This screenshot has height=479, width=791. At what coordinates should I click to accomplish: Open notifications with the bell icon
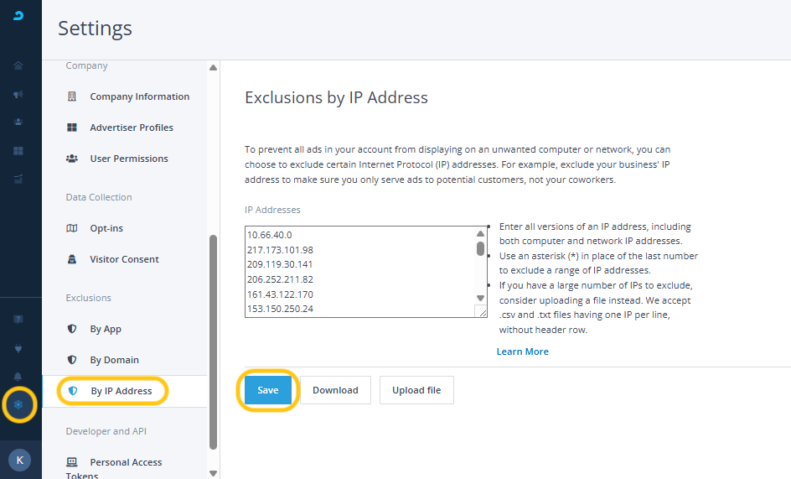(18, 377)
